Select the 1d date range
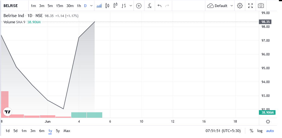 [x=7, y=131]
